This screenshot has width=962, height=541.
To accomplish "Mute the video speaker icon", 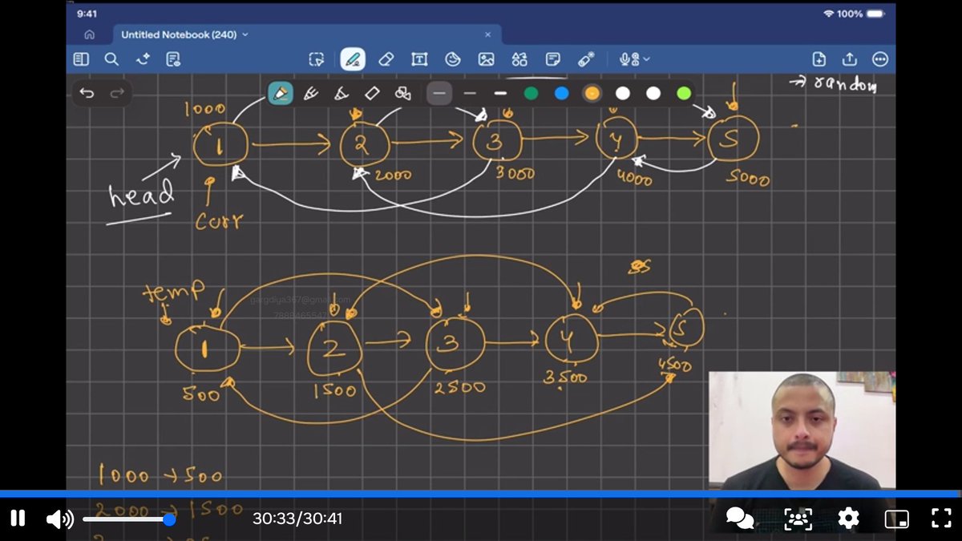I will point(59,519).
